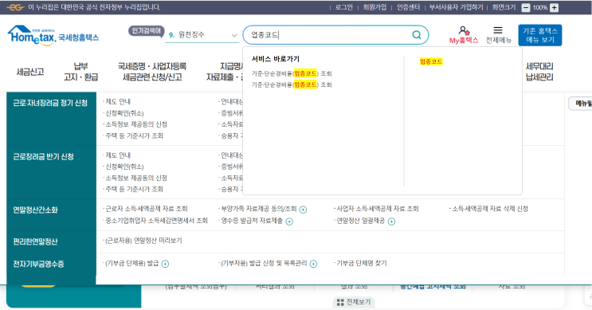This screenshot has width=592, height=310.
Task: Click 신청확인(취소) under 반기 신청
Action: pos(124,167)
